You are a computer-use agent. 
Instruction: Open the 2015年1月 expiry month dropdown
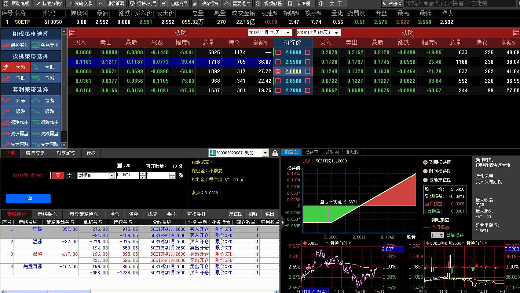click(289, 33)
